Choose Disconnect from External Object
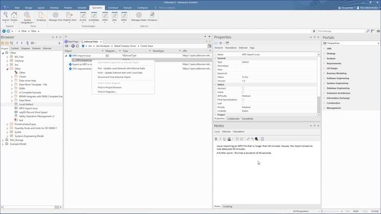 coord(114,77)
